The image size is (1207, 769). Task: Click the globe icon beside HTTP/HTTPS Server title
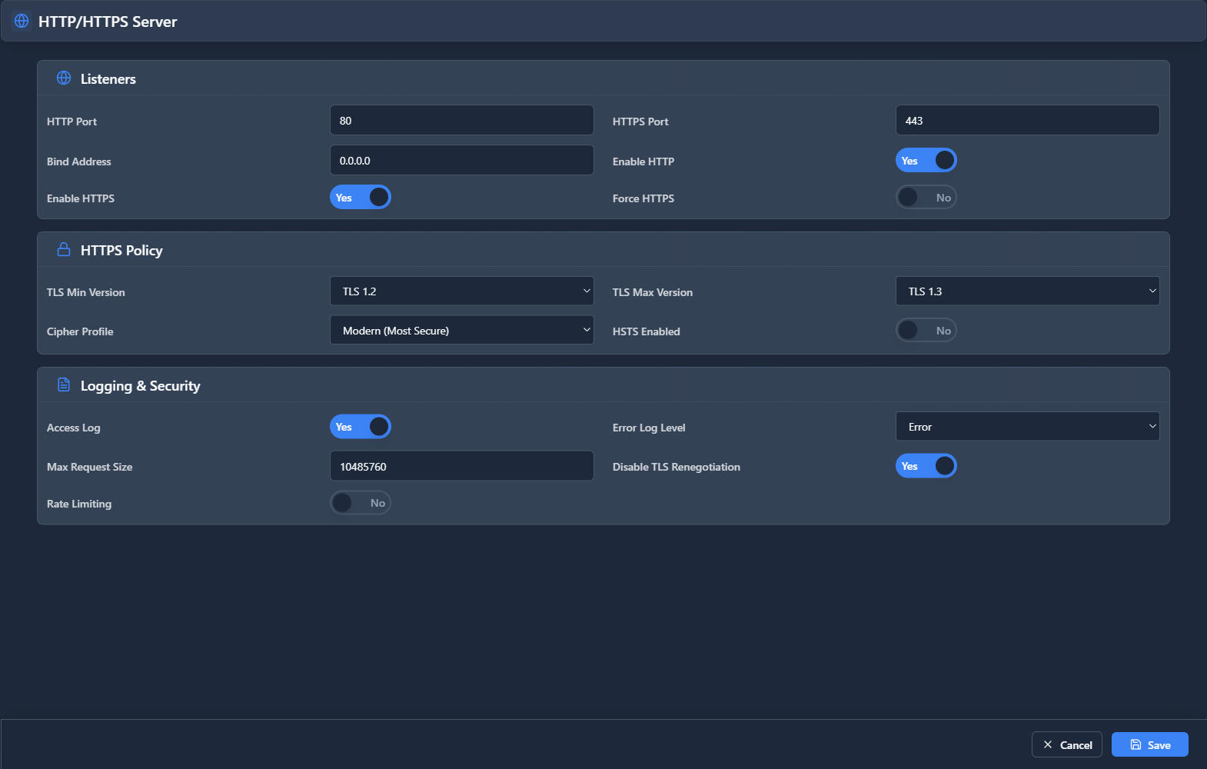click(22, 22)
